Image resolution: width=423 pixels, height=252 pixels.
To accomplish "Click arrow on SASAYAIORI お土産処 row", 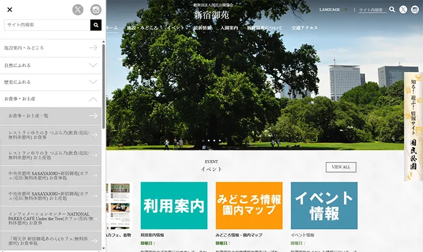I will coord(94,196).
